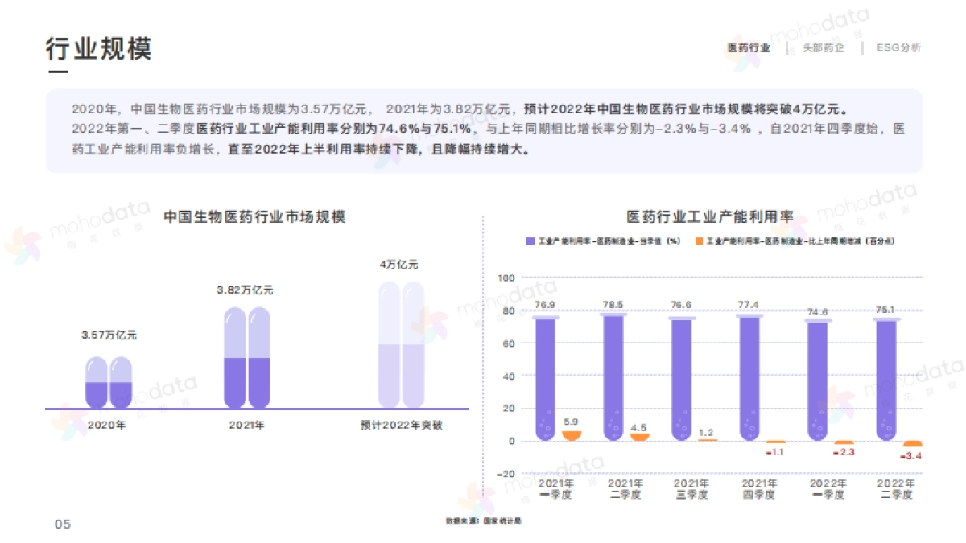Select the 医药行业 navigation item
The image size is (966, 543).
pyautogui.click(x=749, y=47)
